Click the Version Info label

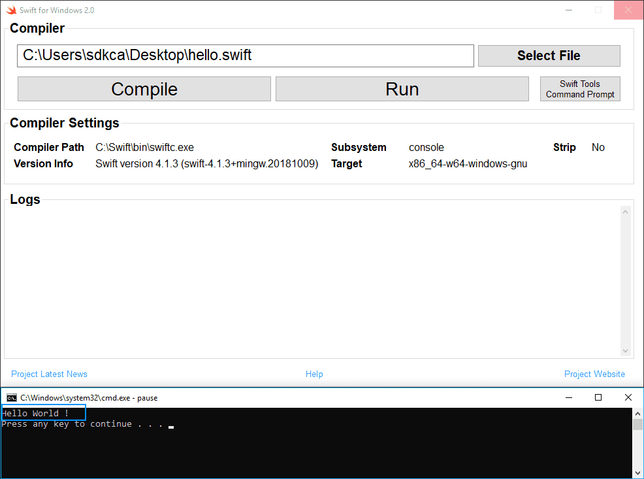tap(44, 164)
